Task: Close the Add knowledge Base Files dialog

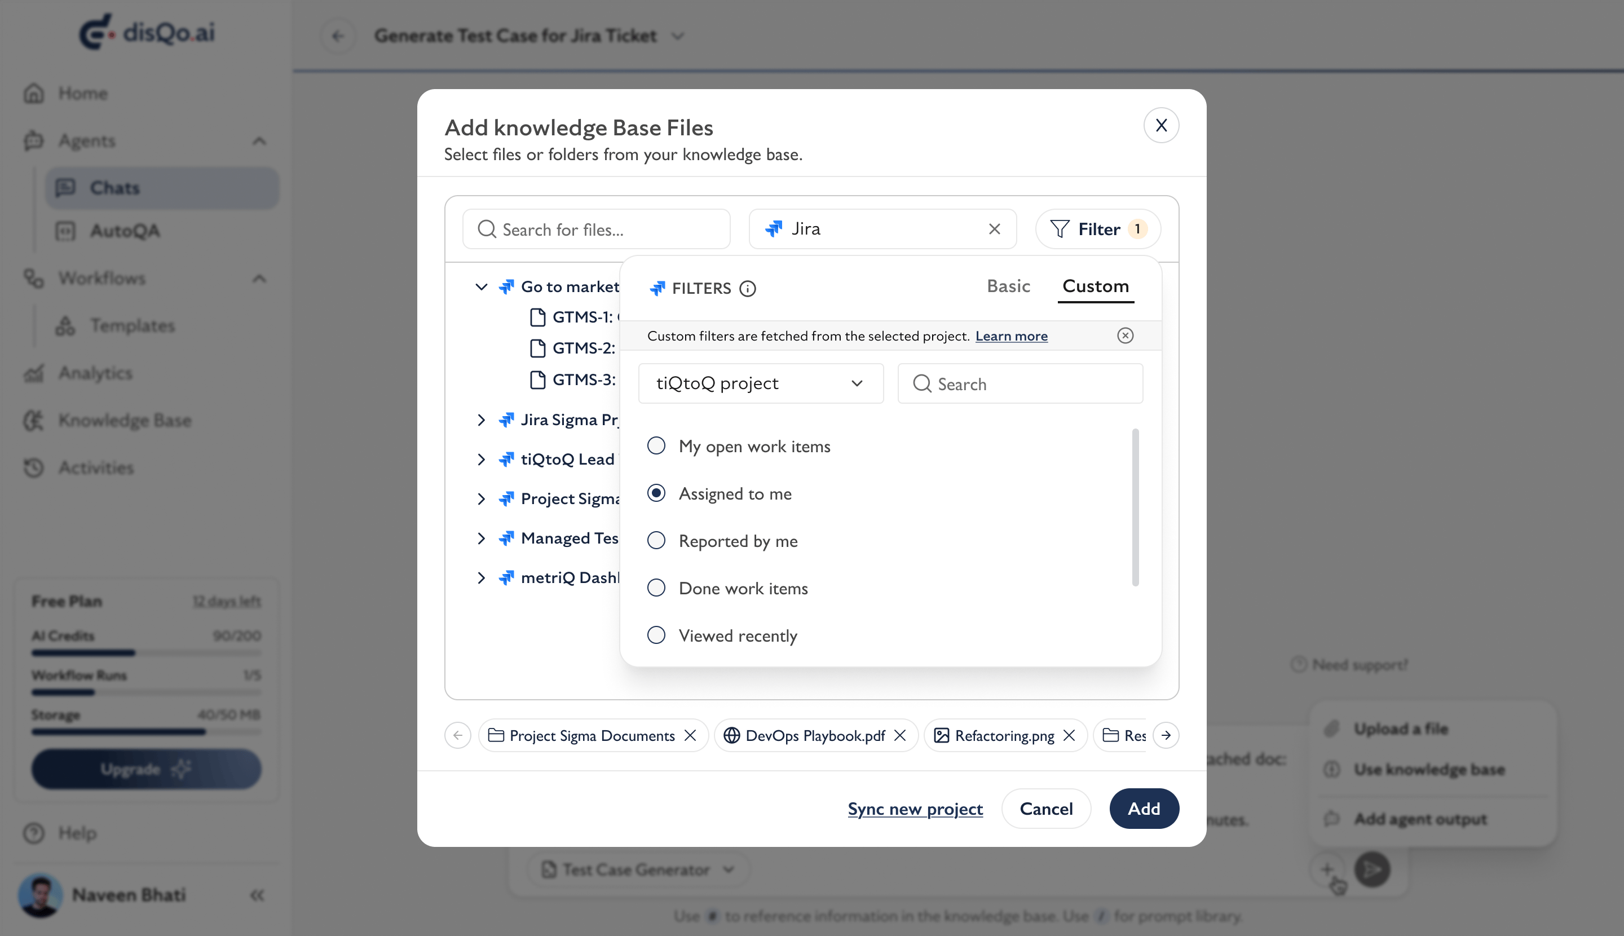Action: 1160,125
